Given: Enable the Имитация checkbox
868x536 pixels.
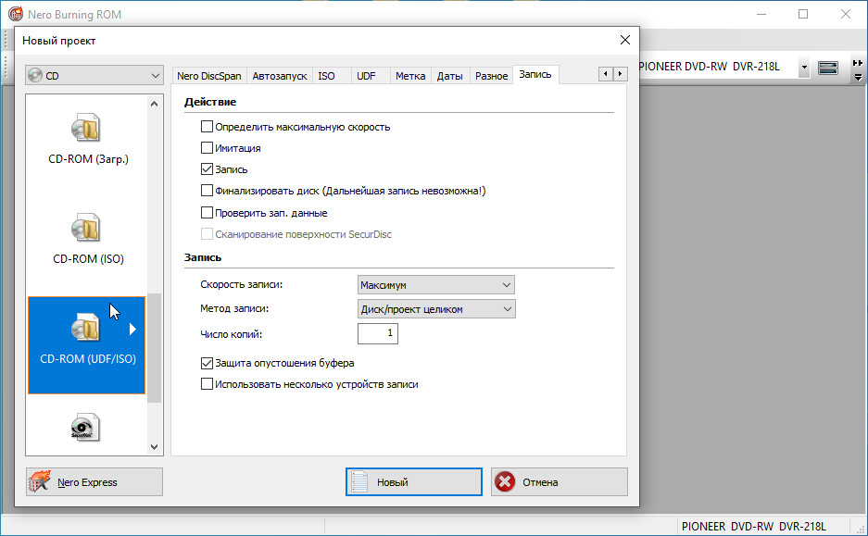Looking at the screenshot, I should [207, 148].
